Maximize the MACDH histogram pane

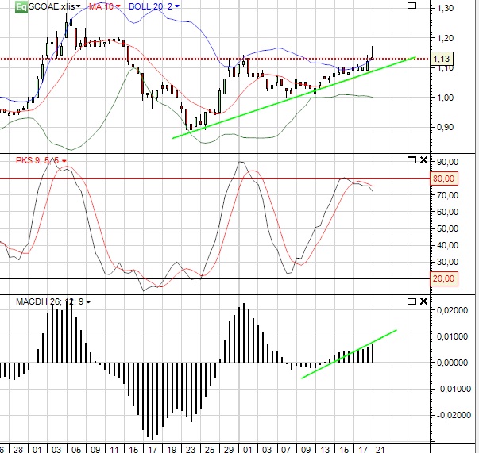pyautogui.click(x=411, y=301)
